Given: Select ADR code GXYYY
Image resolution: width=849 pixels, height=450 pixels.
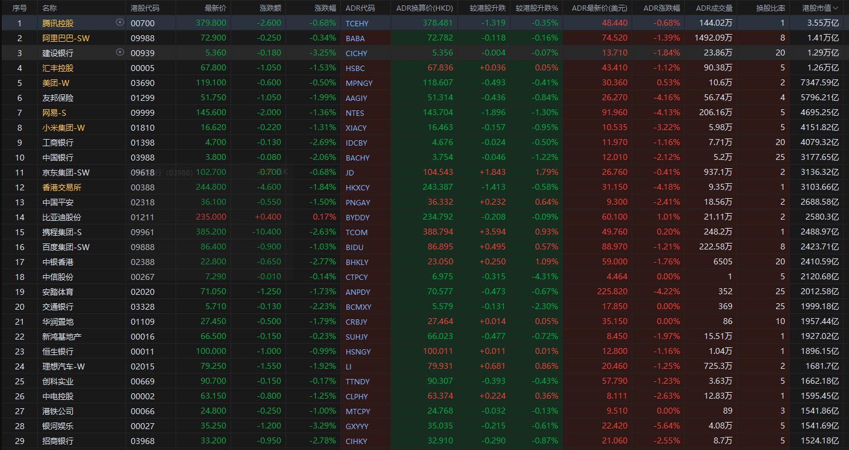Looking at the screenshot, I should pyautogui.click(x=357, y=426).
